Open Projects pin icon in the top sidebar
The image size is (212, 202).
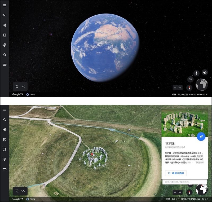[x=5, y=45]
